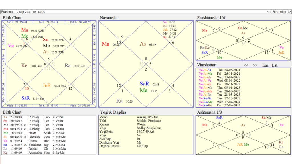Screen dimensions: 292x164
Task: Click 'Ma 00:42 UPh' in the Birth Chart diagram
Action: (x=33, y=30)
